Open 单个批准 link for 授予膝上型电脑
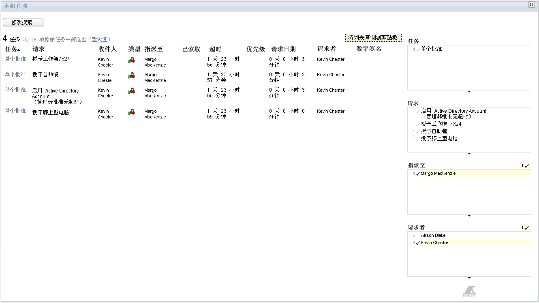This screenshot has height=303, width=539. [15, 111]
